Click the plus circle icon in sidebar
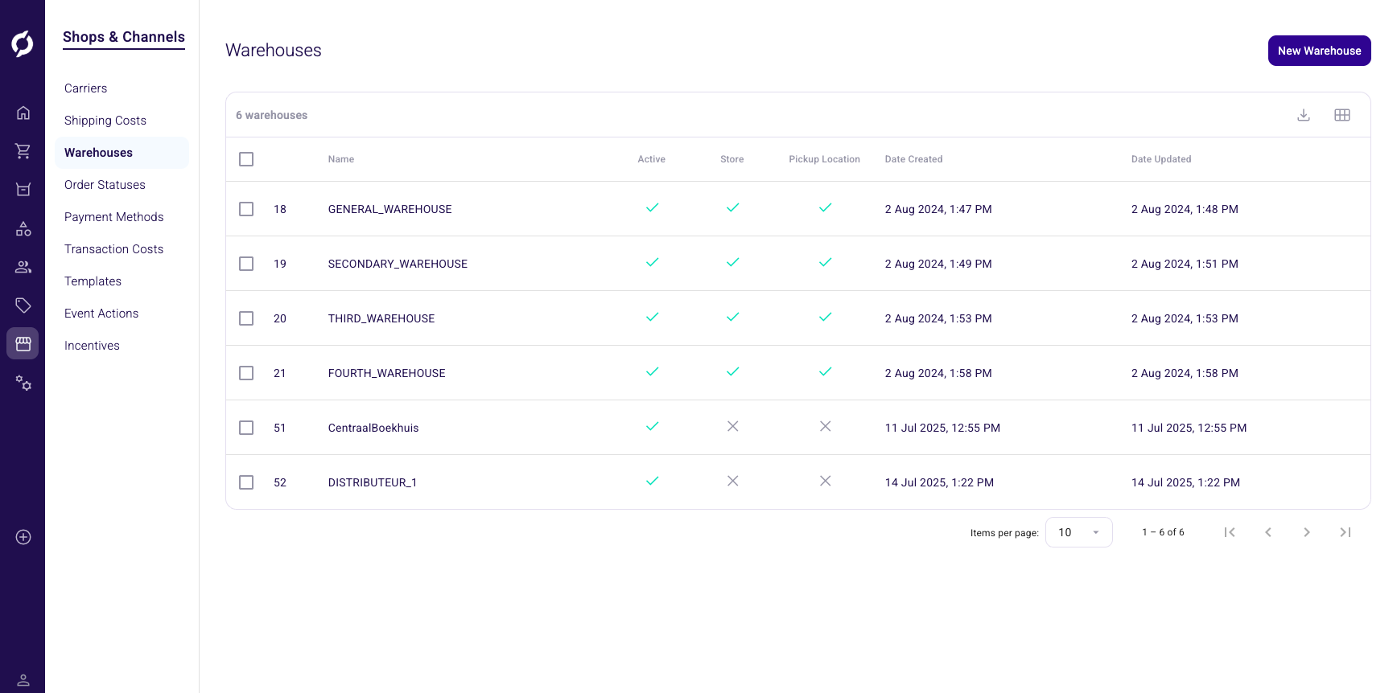The image size is (1397, 693). point(23,537)
